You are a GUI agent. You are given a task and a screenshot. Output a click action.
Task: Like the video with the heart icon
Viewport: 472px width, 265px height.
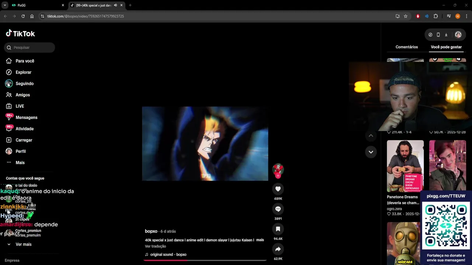coord(278,189)
